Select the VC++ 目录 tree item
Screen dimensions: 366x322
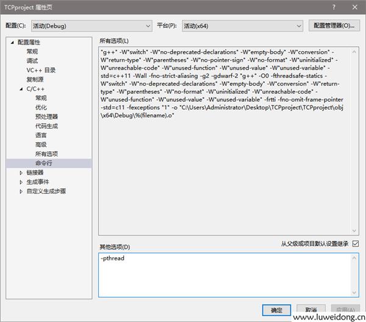pyautogui.click(x=41, y=70)
